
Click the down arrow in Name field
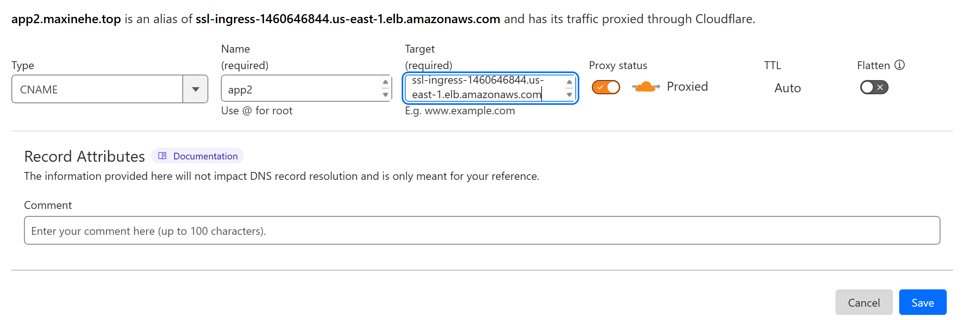385,95
